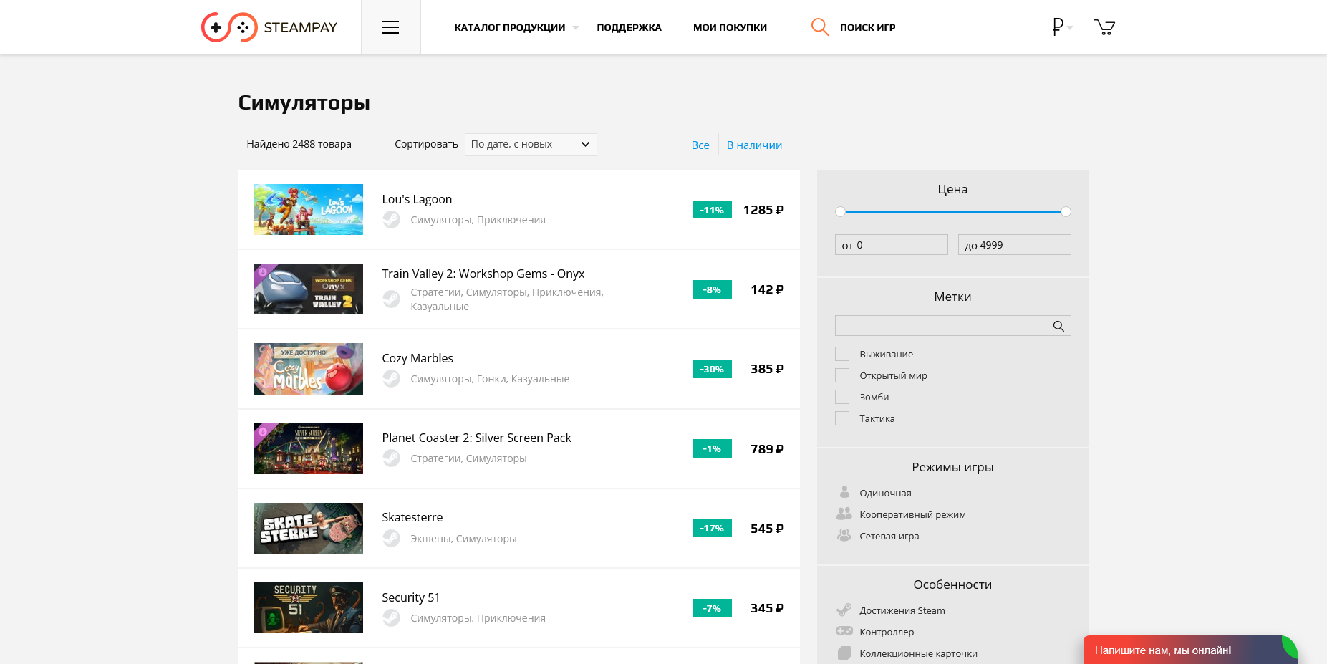The width and height of the screenshot is (1327, 664).
Task: Click the -30% discount badge for Cozy Marbles
Action: pos(712,369)
